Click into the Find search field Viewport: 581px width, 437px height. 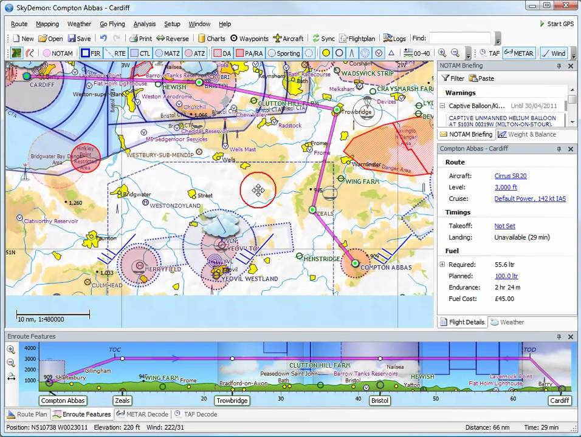460,38
